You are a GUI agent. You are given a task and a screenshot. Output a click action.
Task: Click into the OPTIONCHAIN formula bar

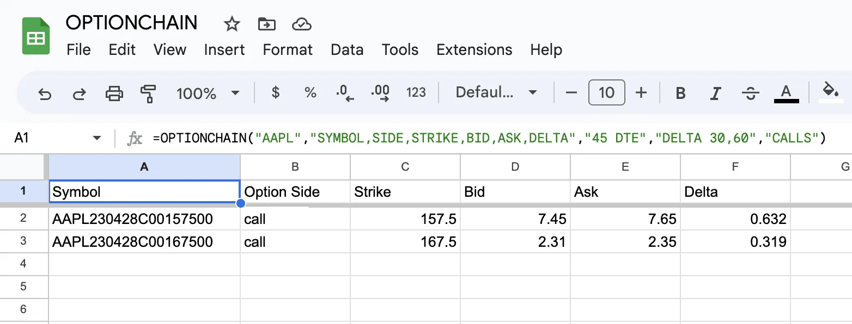[489, 138]
